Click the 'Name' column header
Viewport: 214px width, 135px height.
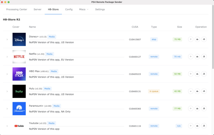32,27
